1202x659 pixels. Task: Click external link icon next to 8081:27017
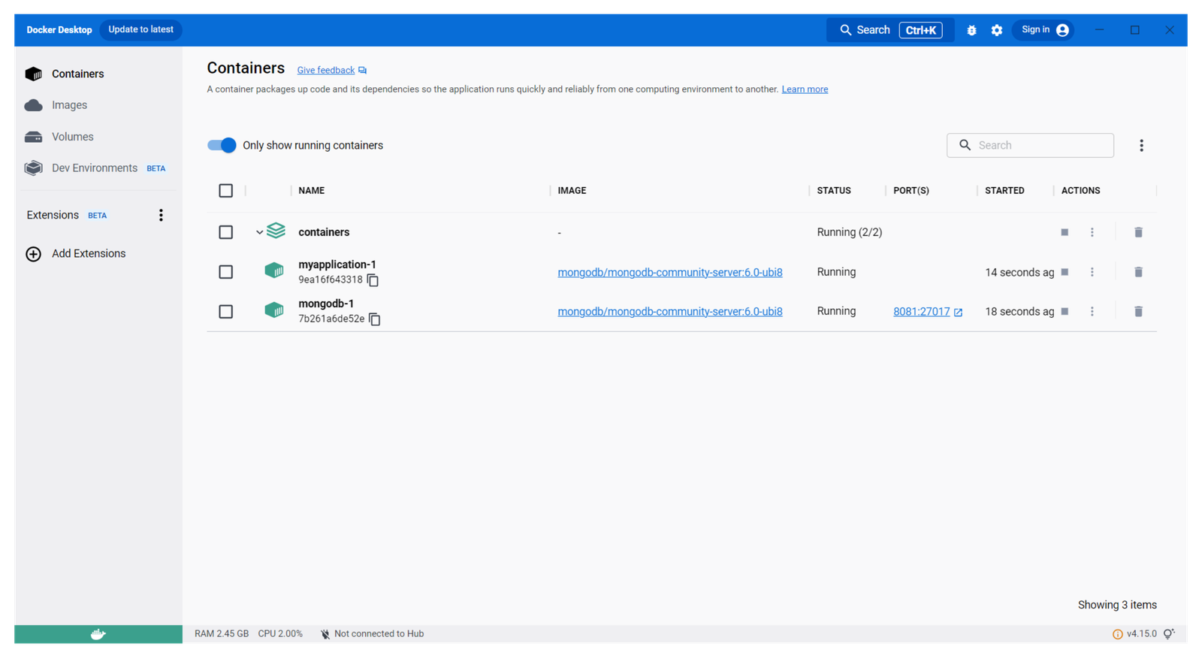tap(958, 313)
